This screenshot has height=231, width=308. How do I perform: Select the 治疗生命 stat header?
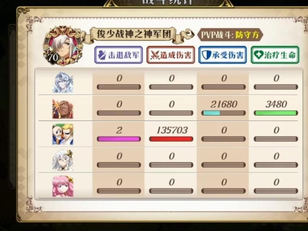(x=275, y=55)
